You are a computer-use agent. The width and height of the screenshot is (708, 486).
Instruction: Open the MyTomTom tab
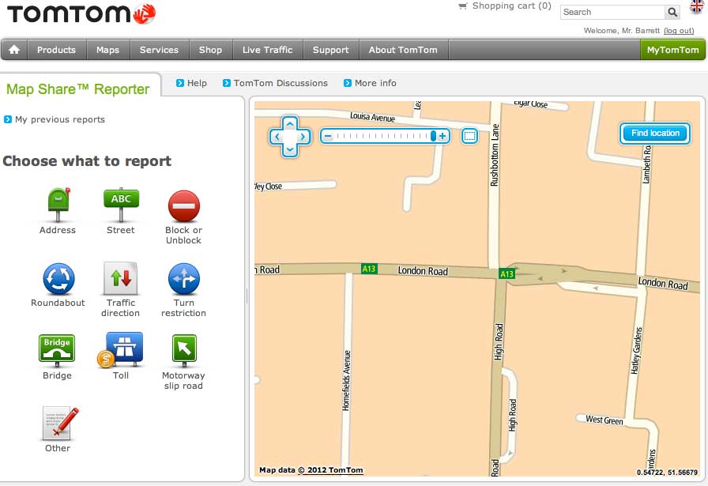coord(672,50)
